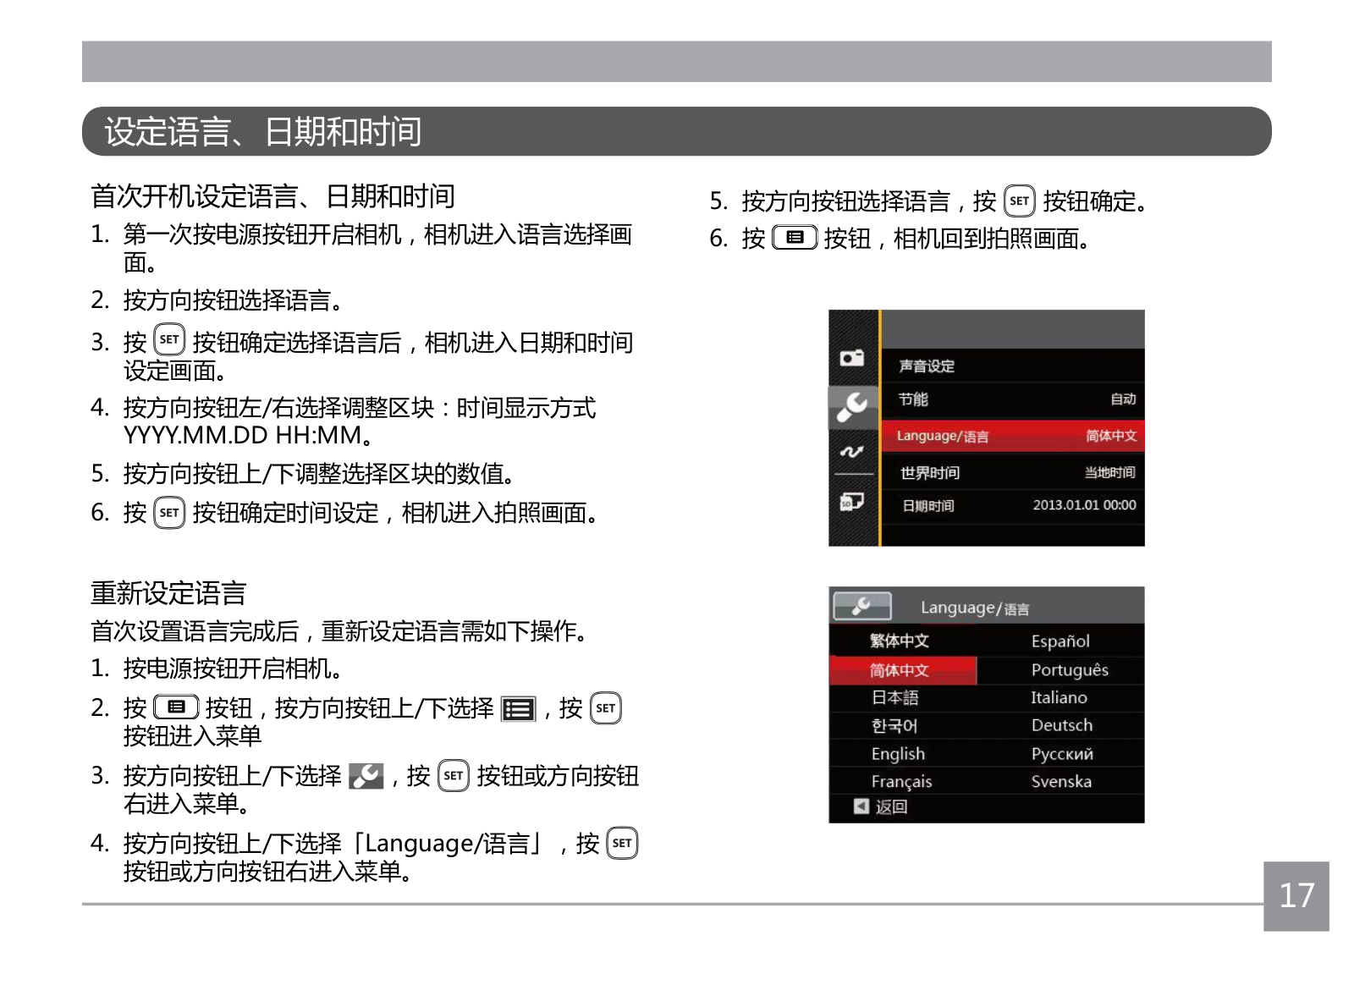Image resolution: width=1354 pixels, height=985 pixels.
Task: Click the menu button icon in right column step 6
Action: pyautogui.click(x=795, y=238)
